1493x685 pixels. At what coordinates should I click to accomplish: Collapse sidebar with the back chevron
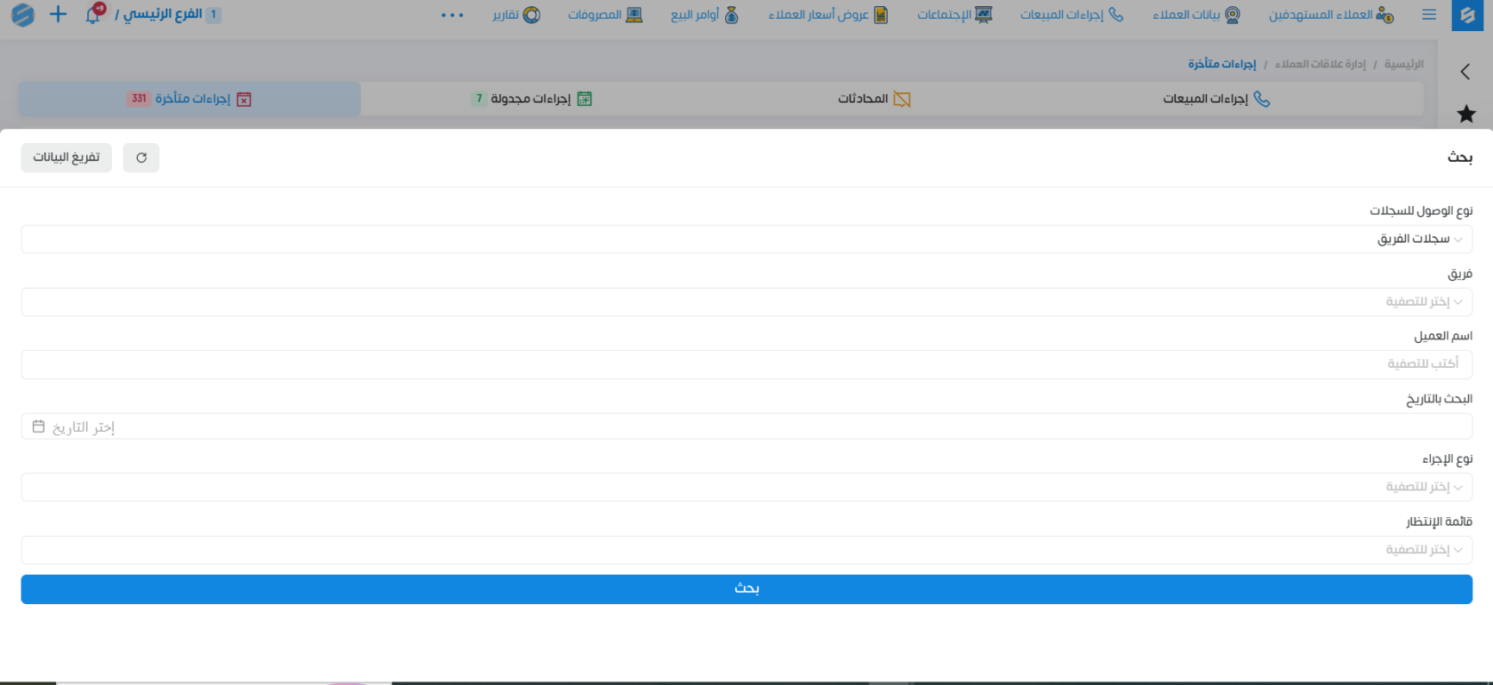1465,71
